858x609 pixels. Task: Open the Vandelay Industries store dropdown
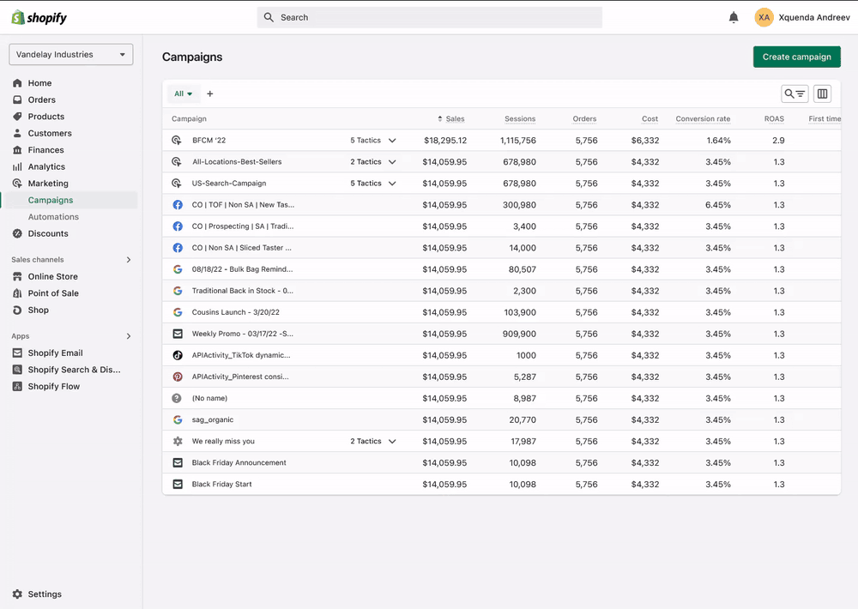click(71, 54)
